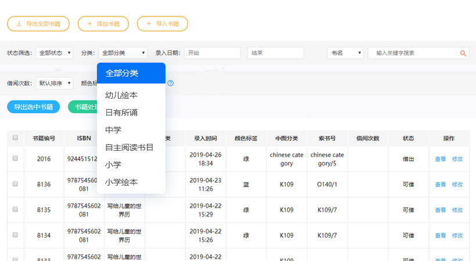Collapse the 全部分类 category dropdown
476x261 pixels.
click(x=123, y=53)
